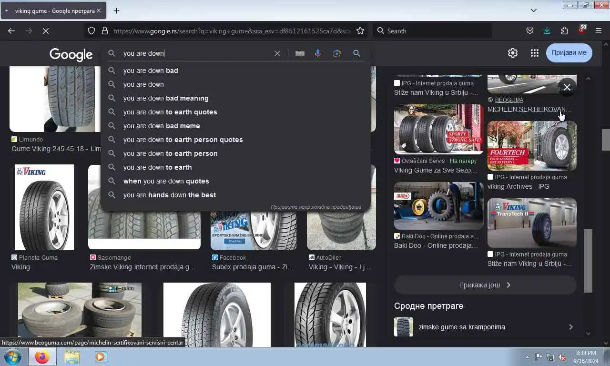This screenshot has height=366, width=610.
Task: Select suggestion 'you are down bad'
Action: pos(235,71)
